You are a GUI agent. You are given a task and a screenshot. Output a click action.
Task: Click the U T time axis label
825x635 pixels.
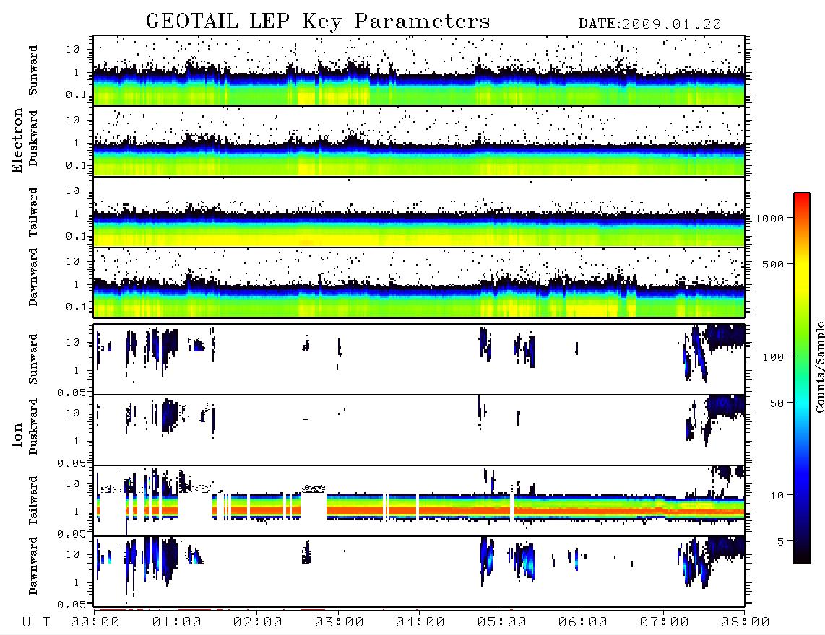pos(36,623)
